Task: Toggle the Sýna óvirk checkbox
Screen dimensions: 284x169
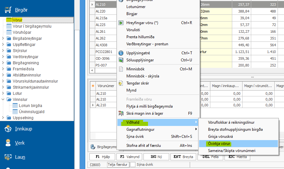Action: tap(133, 165)
